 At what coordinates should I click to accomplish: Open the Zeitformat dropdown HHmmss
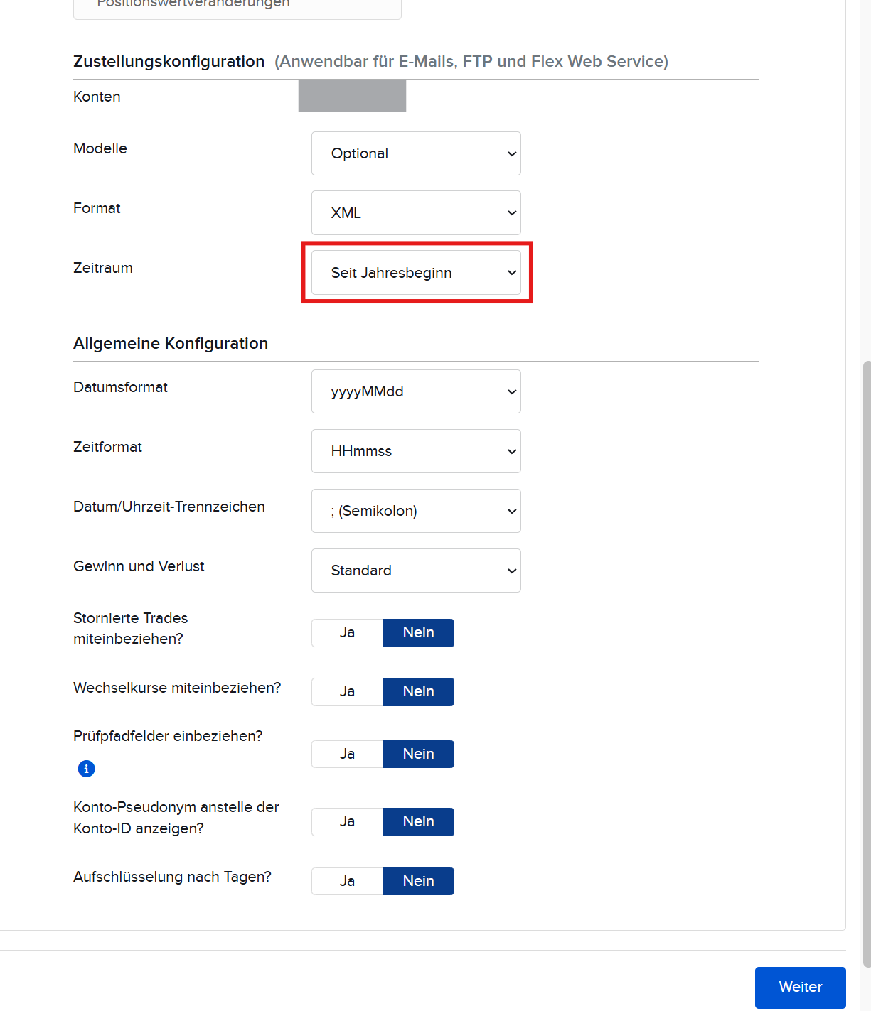point(416,451)
